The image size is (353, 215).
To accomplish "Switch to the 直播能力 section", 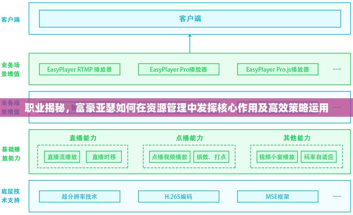I will point(82,138).
